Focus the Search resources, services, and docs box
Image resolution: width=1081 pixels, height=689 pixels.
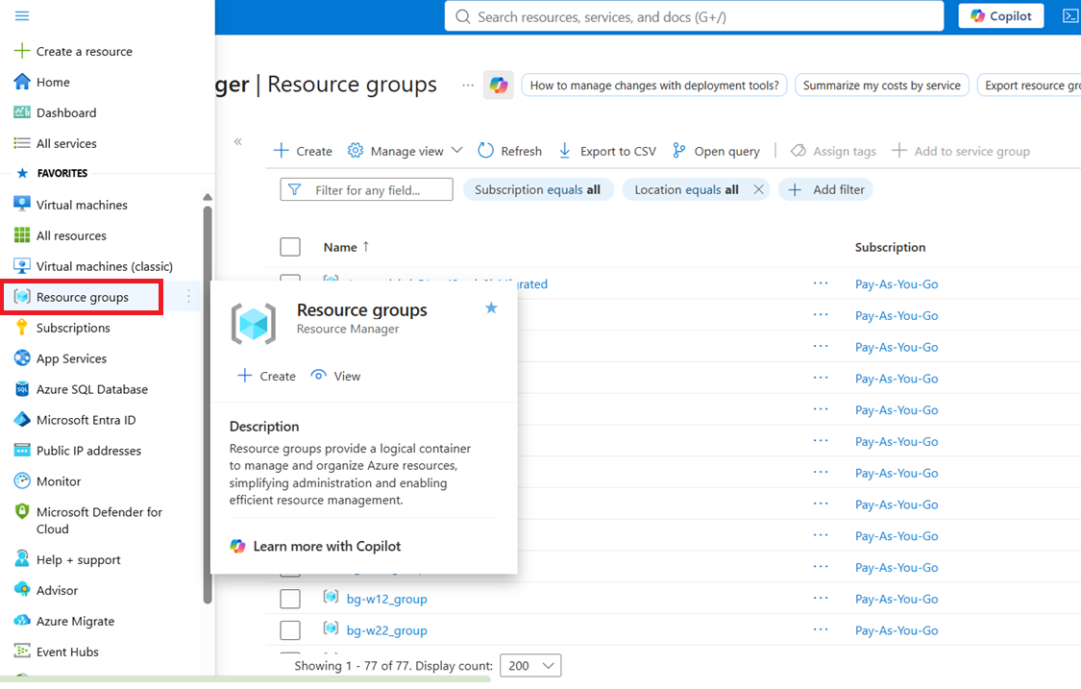694,16
